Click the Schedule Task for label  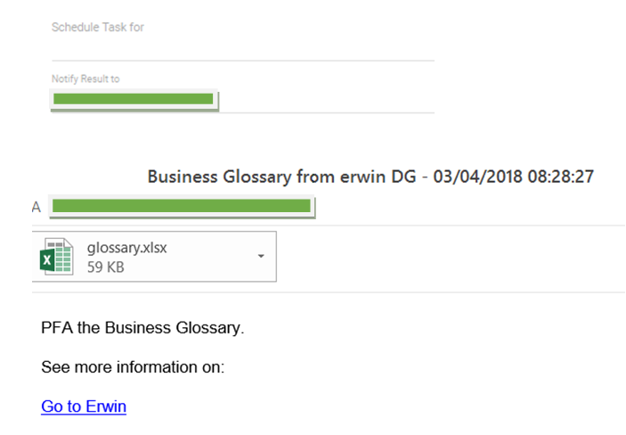click(98, 27)
